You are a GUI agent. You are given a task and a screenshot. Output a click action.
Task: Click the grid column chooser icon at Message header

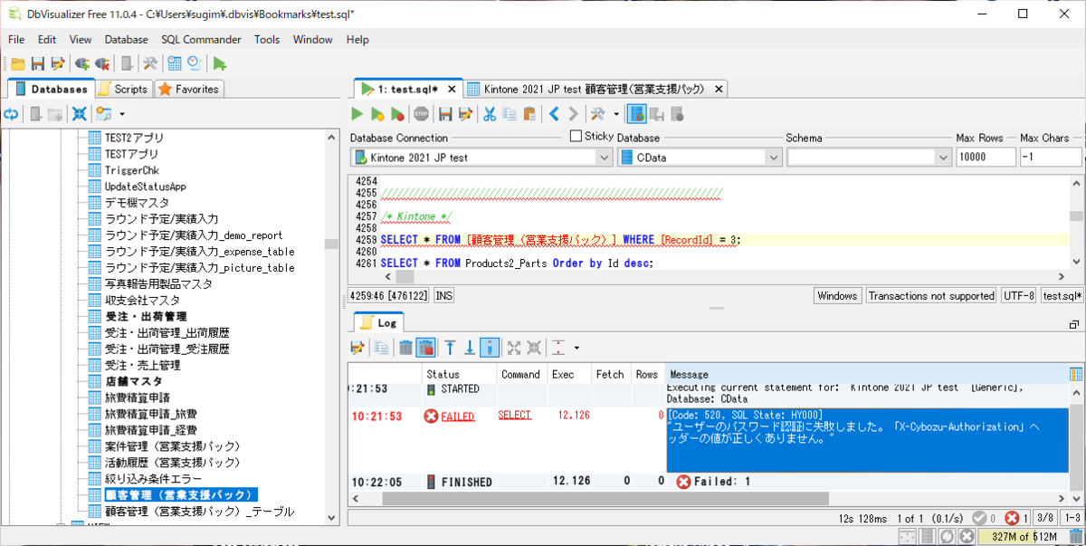pyautogui.click(x=1076, y=374)
